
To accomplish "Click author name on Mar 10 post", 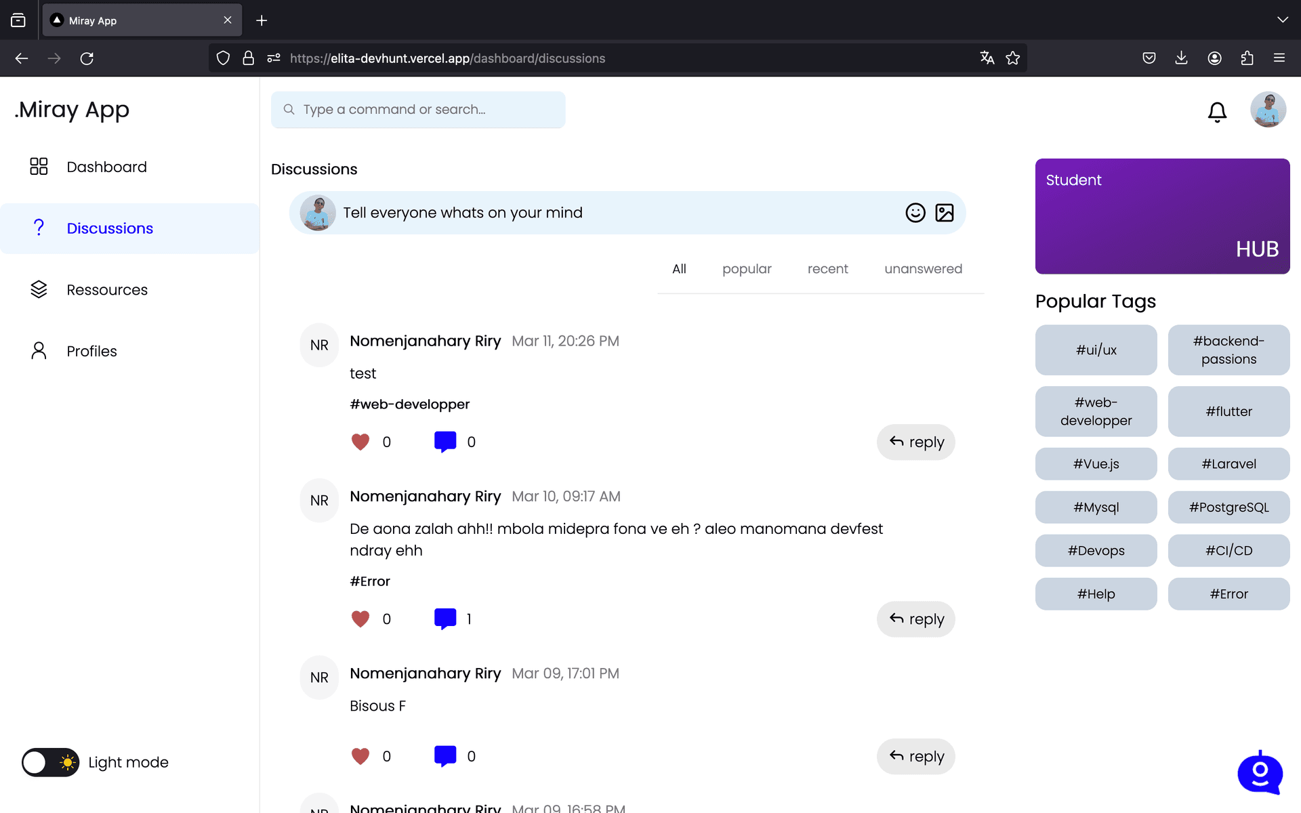I will point(425,497).
